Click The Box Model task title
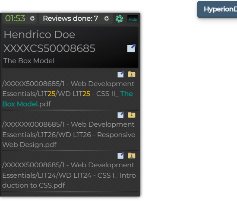The image size is (237, 201). point(29,61)
